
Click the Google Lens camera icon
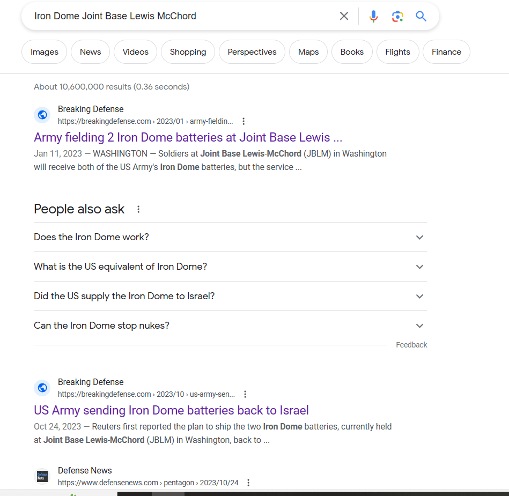pos(397,16)
